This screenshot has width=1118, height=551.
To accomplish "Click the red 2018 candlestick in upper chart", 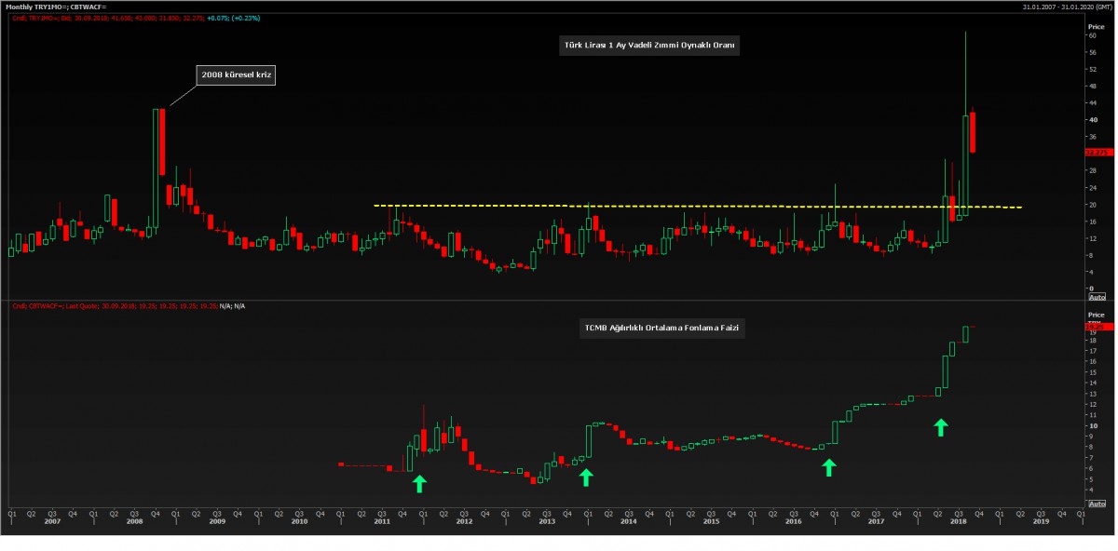I will click(x=973, y=132).
